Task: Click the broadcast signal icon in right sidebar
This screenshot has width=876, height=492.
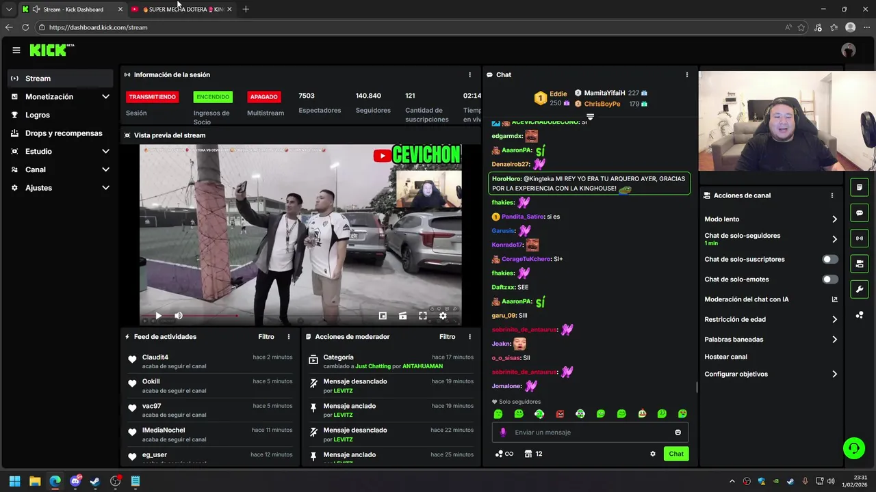Action: tap(860, 238)
